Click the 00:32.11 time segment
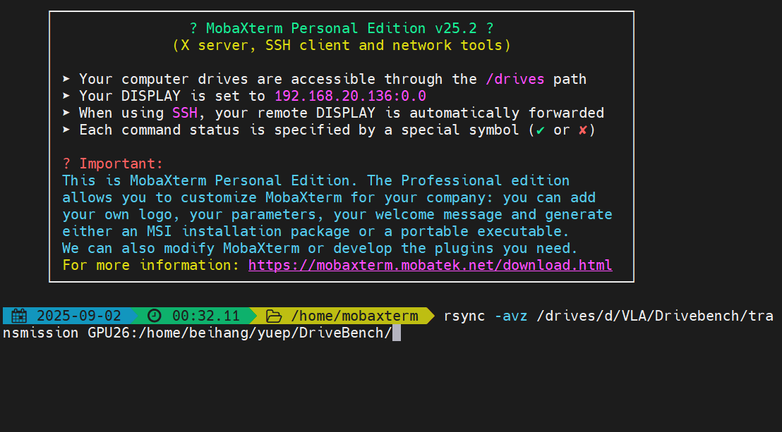 tap(205, 316)
